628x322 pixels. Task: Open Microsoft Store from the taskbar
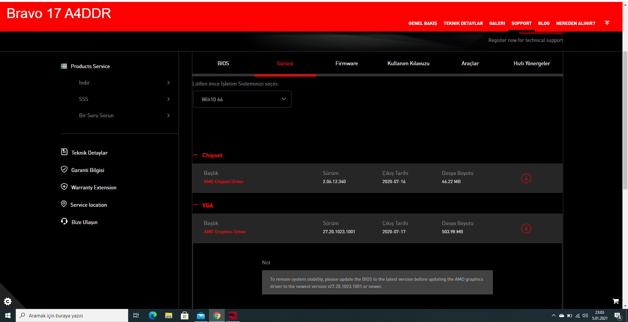pos(184,315)
